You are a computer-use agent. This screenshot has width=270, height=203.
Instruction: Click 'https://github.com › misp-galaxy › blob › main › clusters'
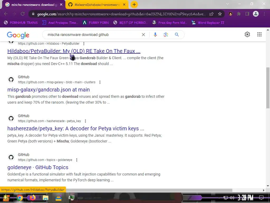point(57,82)
